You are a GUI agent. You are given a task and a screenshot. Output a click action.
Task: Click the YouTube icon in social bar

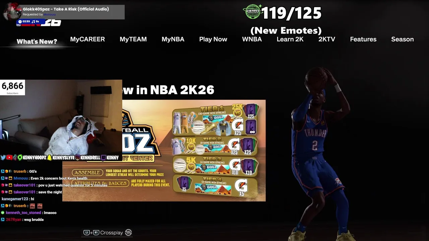tap(9, 157)
